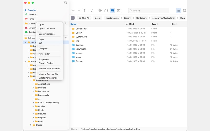Refresh the current folder listing
This screenshot has width=210, height=131.
coord(92,10)
